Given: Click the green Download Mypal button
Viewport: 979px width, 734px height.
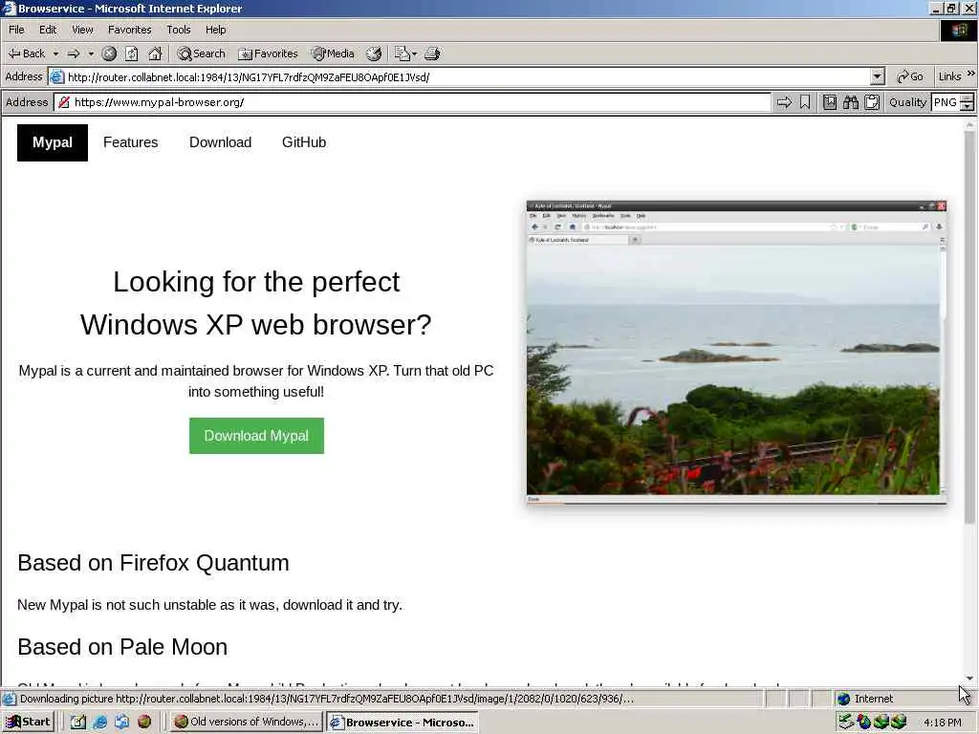Looking at the screenshot, I should 256,436.
